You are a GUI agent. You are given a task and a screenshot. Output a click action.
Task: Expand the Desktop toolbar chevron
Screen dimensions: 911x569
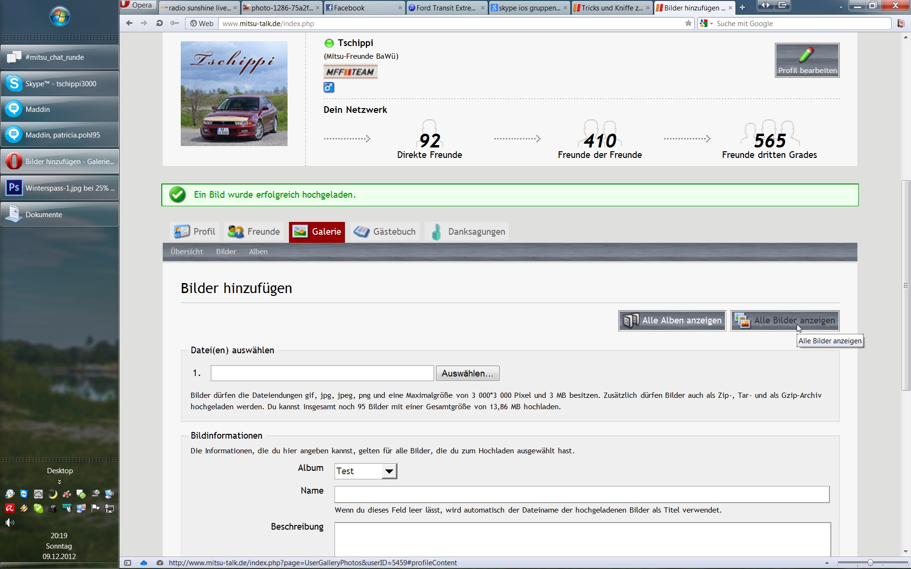60,482
